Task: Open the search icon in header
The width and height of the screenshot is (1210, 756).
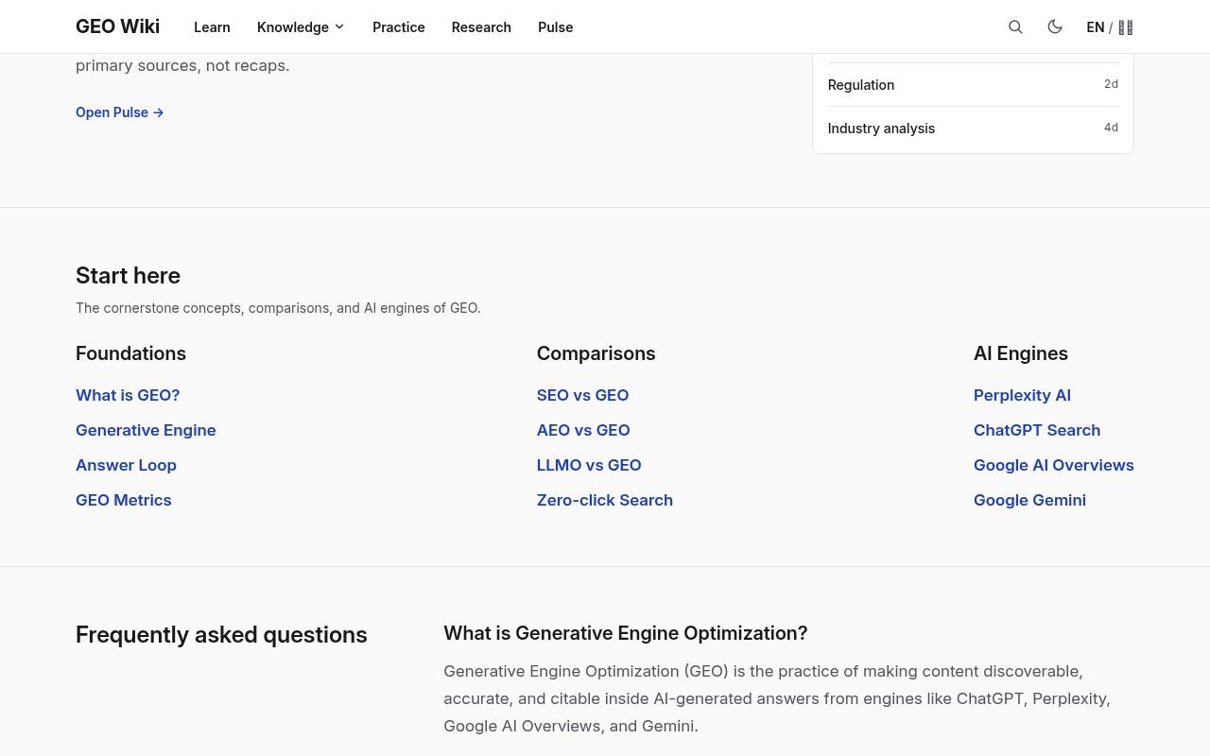Action: point(1015,27)
